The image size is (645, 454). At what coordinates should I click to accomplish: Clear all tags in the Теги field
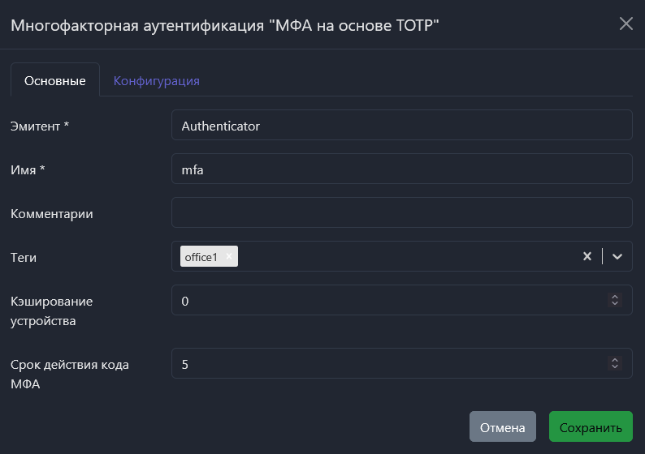587,257
